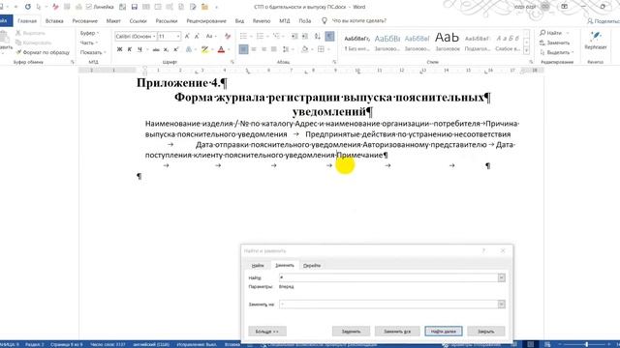Image resolution: width=620 pixels, height=348 pixels.
Task: Open the Вставка ribbon tab
Action: (54, 21)
